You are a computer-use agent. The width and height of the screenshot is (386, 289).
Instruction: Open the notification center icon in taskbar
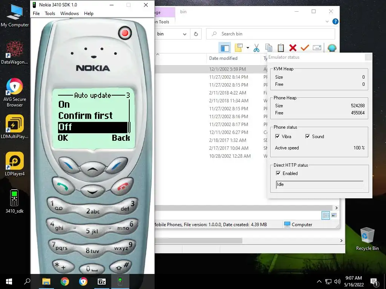(374, 281)
